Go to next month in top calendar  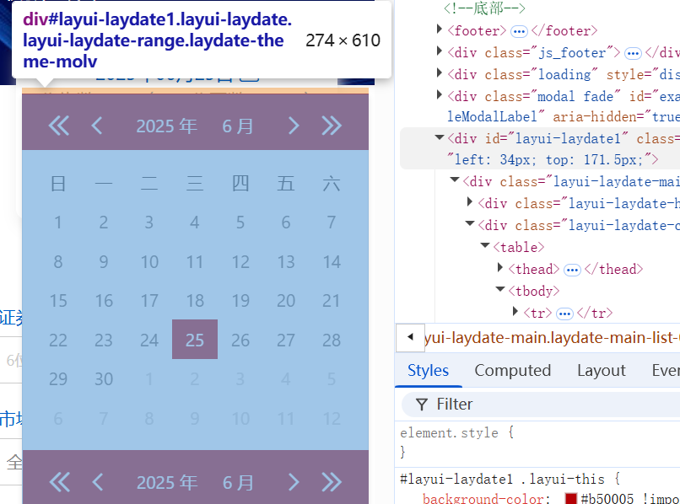coord(294,126)
